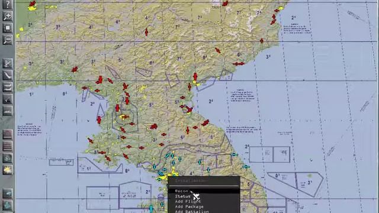Select the ruler-like icon below the zoom tools

coord(8,63)
